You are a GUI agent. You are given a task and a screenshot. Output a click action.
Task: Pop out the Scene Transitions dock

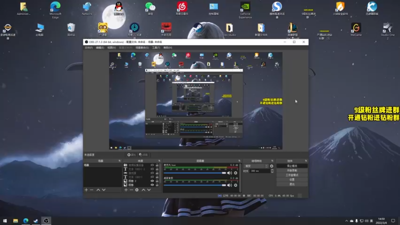[272, 161]
